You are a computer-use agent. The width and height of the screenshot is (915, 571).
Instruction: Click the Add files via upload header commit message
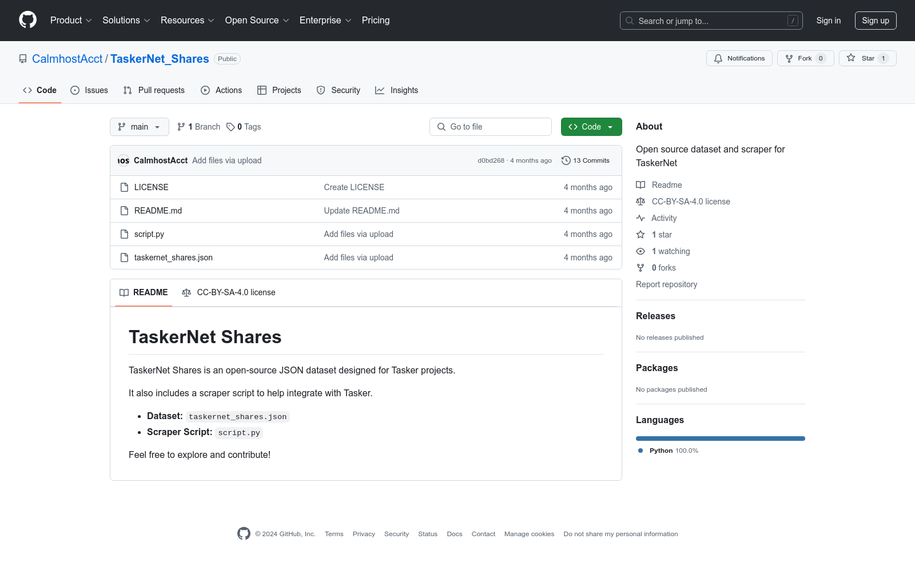point(227,160)
